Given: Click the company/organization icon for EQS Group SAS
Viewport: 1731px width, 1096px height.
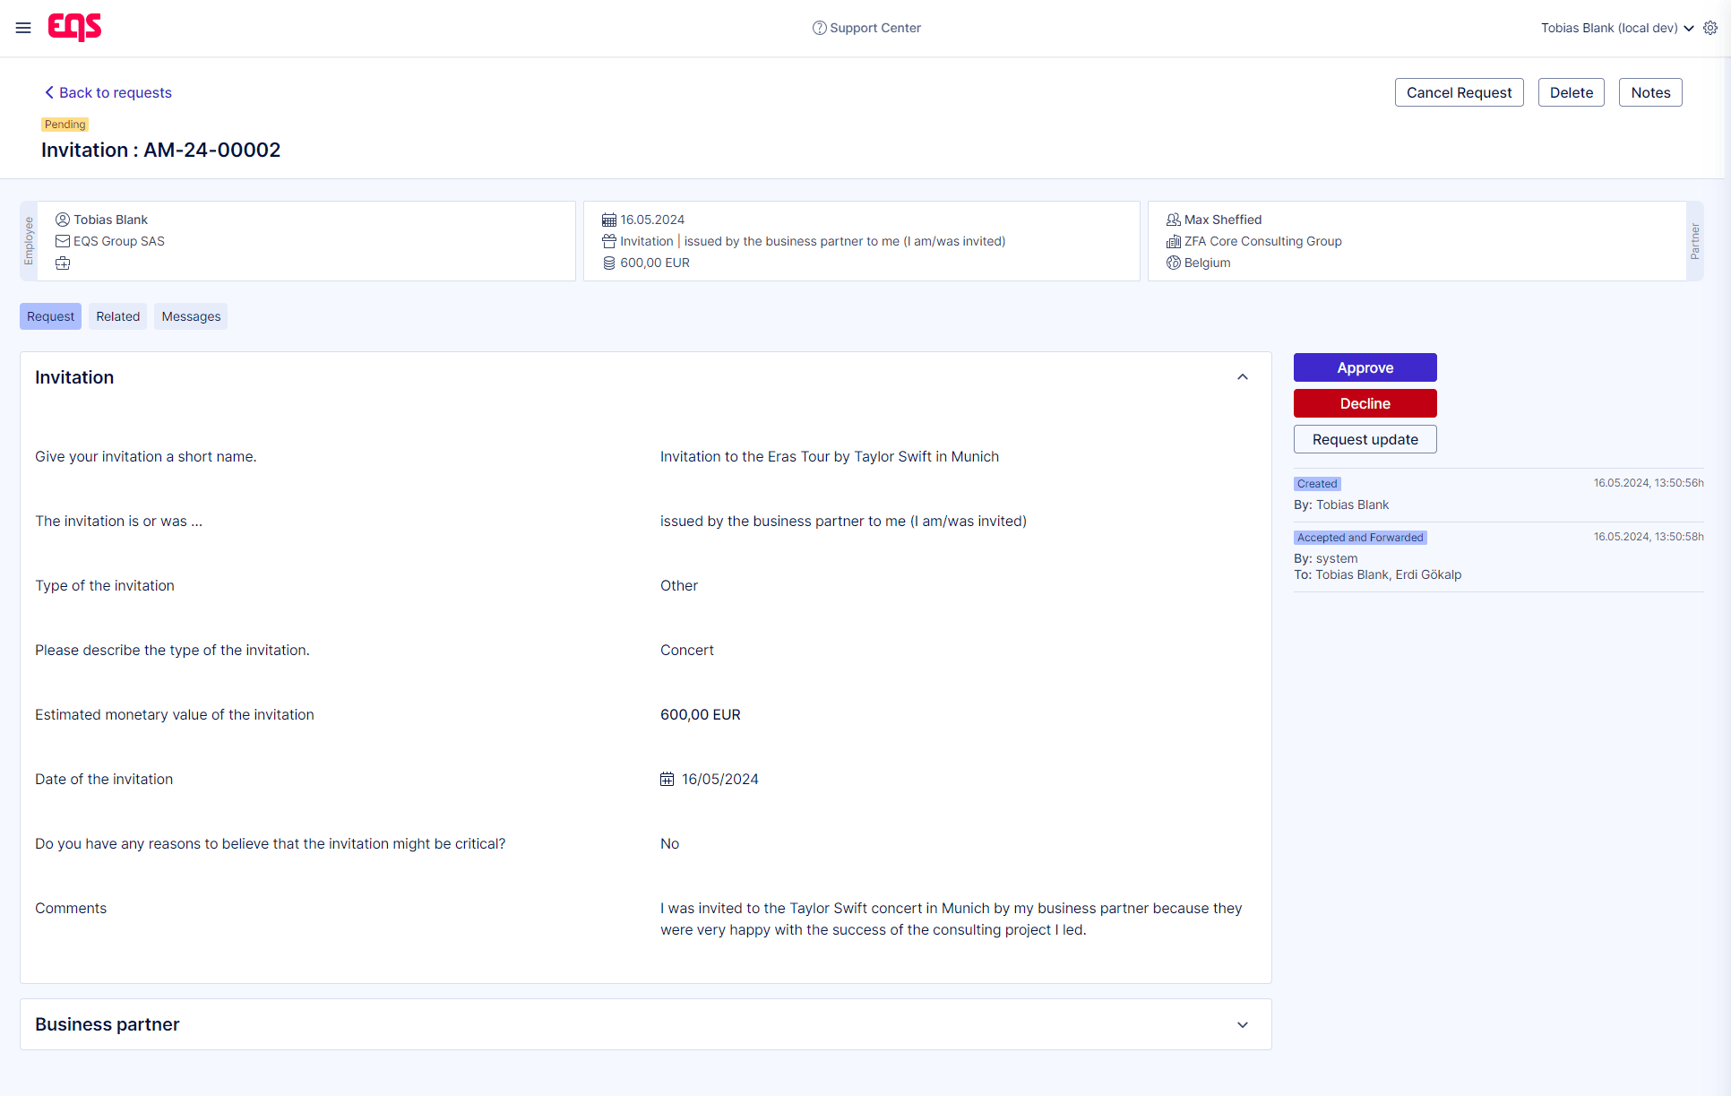Looking at the screenshot, I should 63,241.
